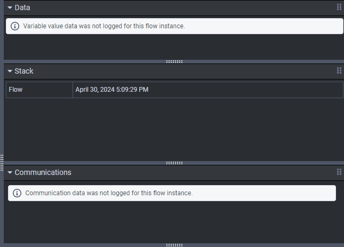Click the splitter handle below Data panel
Screen dimensions: 344x247
click(174, 61)
